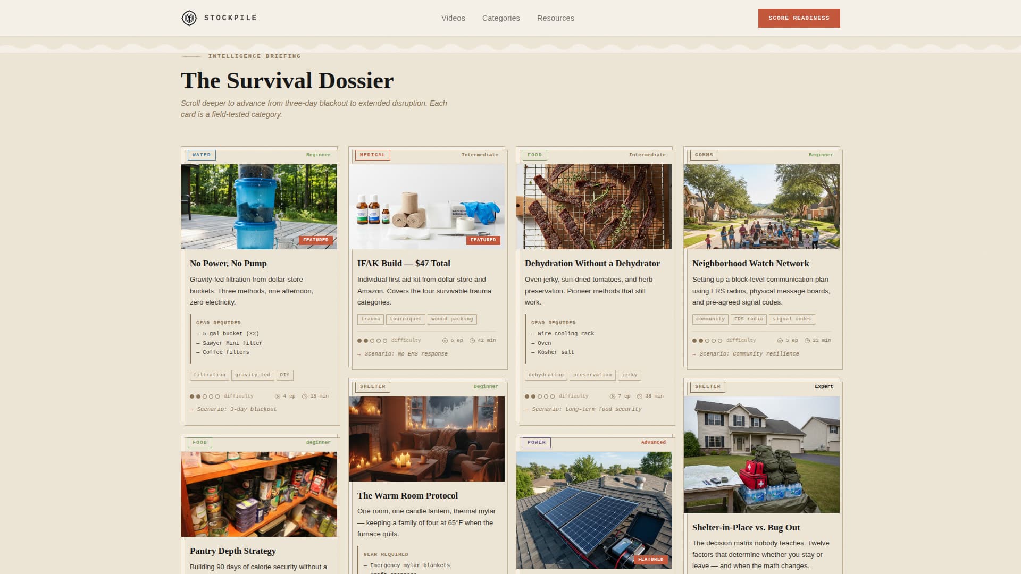Image resolution: width=1021 pixels, height=574 pixels.
Task: Click 'Scenario: 3-day blackout' text
Action: click(x=237, y=409)
